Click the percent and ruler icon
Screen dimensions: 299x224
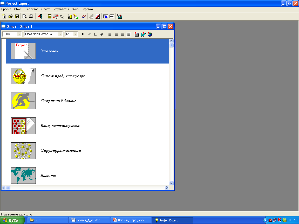(x=70, y=17)
